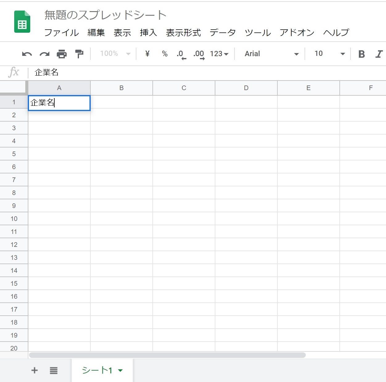Click the Undo arrow icon
This screenshot has height=382, width=386.
pos(27,54)
